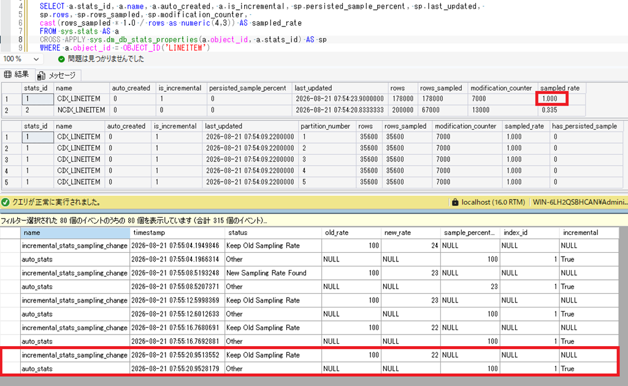Select the old_rate column header
Image resolution: width=628 pixels, height=386 pixels.
[x=351, y=233]
